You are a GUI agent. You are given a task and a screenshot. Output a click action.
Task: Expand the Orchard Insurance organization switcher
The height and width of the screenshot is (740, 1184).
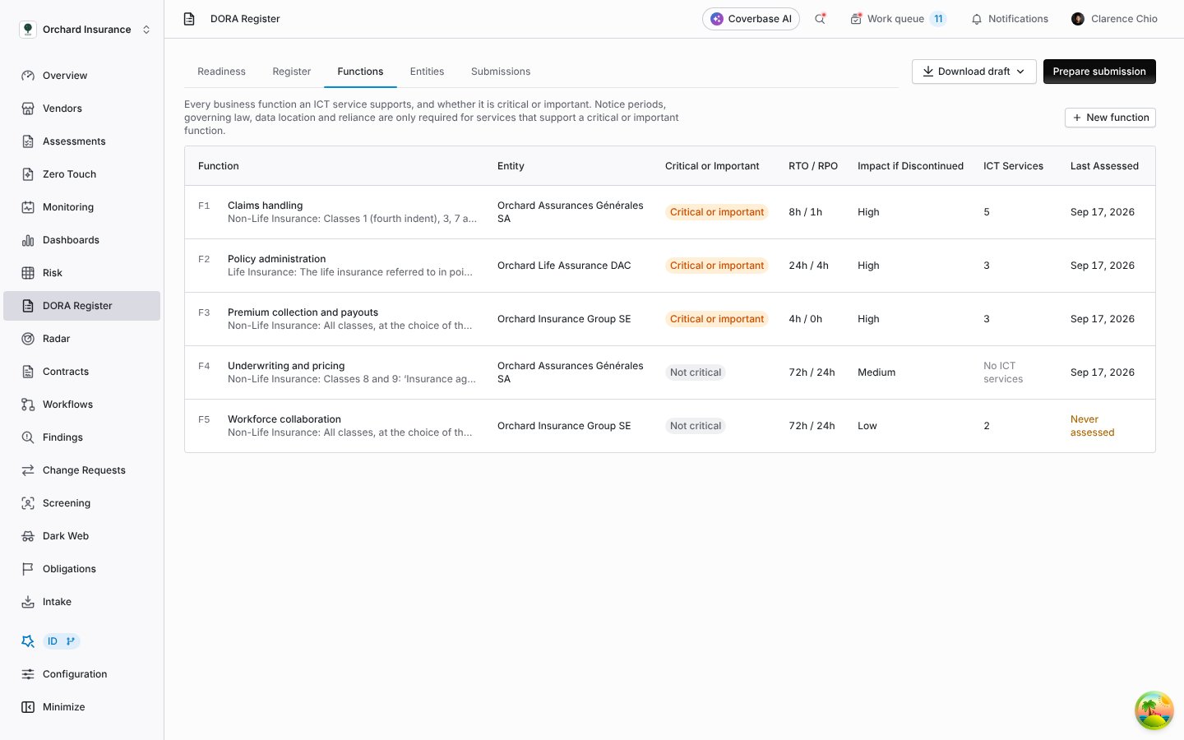[x=86, y=30]
